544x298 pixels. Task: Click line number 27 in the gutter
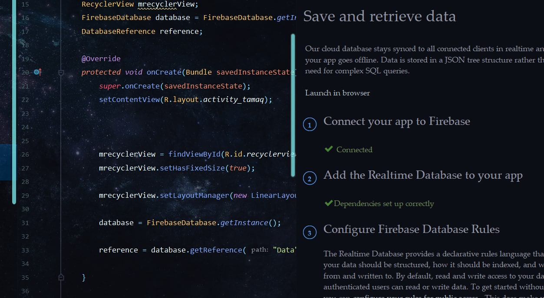pyautogui.click(x=25, y=168)
